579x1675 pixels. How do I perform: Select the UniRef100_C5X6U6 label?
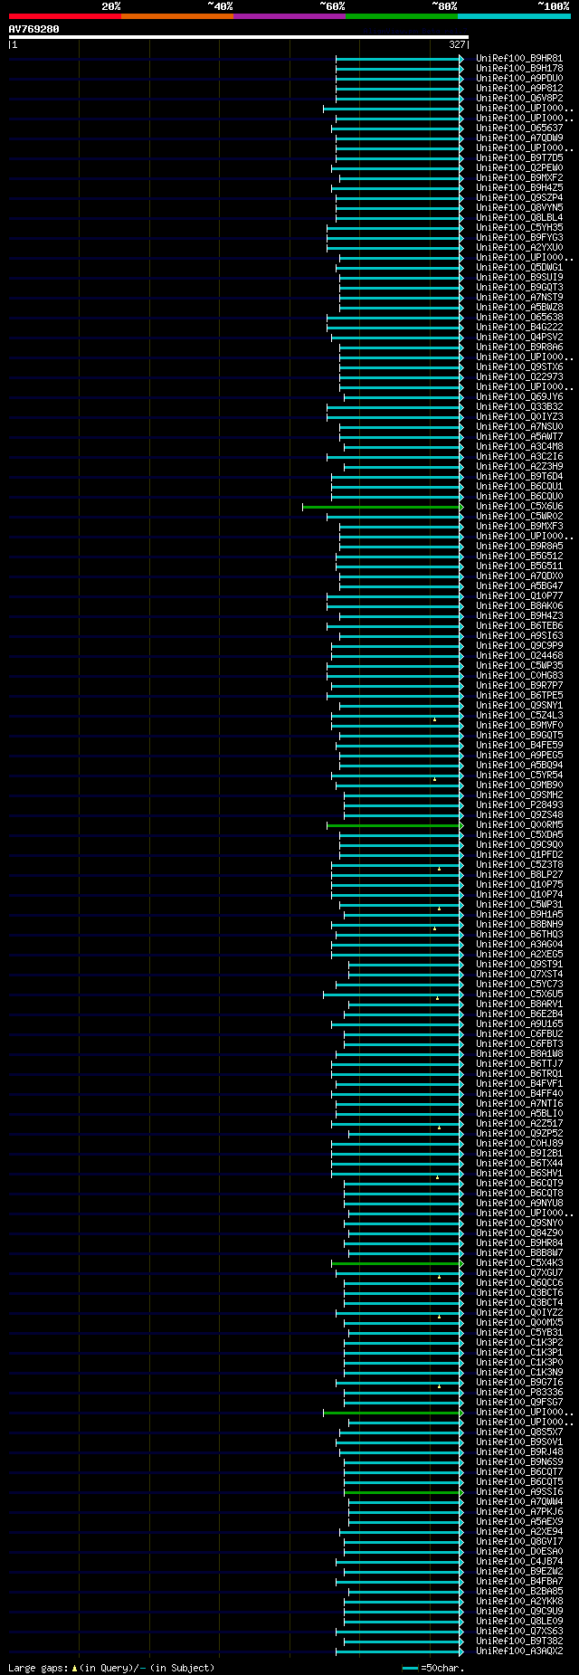click(x=519, y=507)
